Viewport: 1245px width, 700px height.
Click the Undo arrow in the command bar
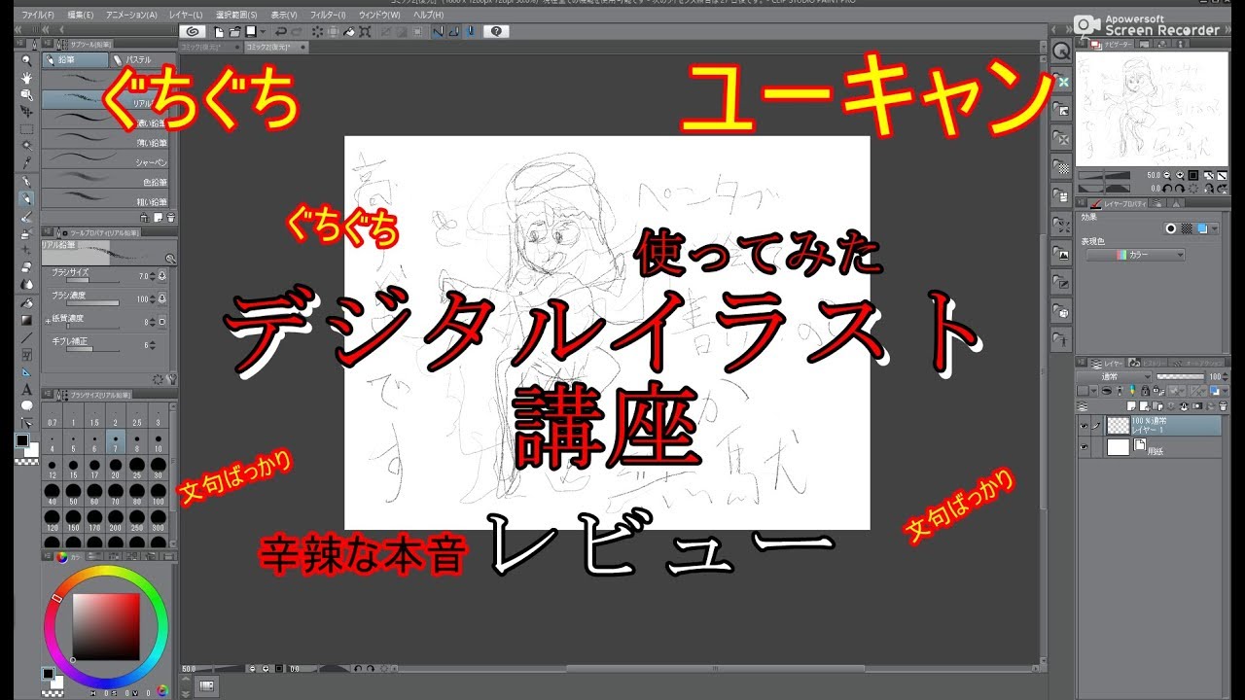pyautogui.click(x=280, y=31)
